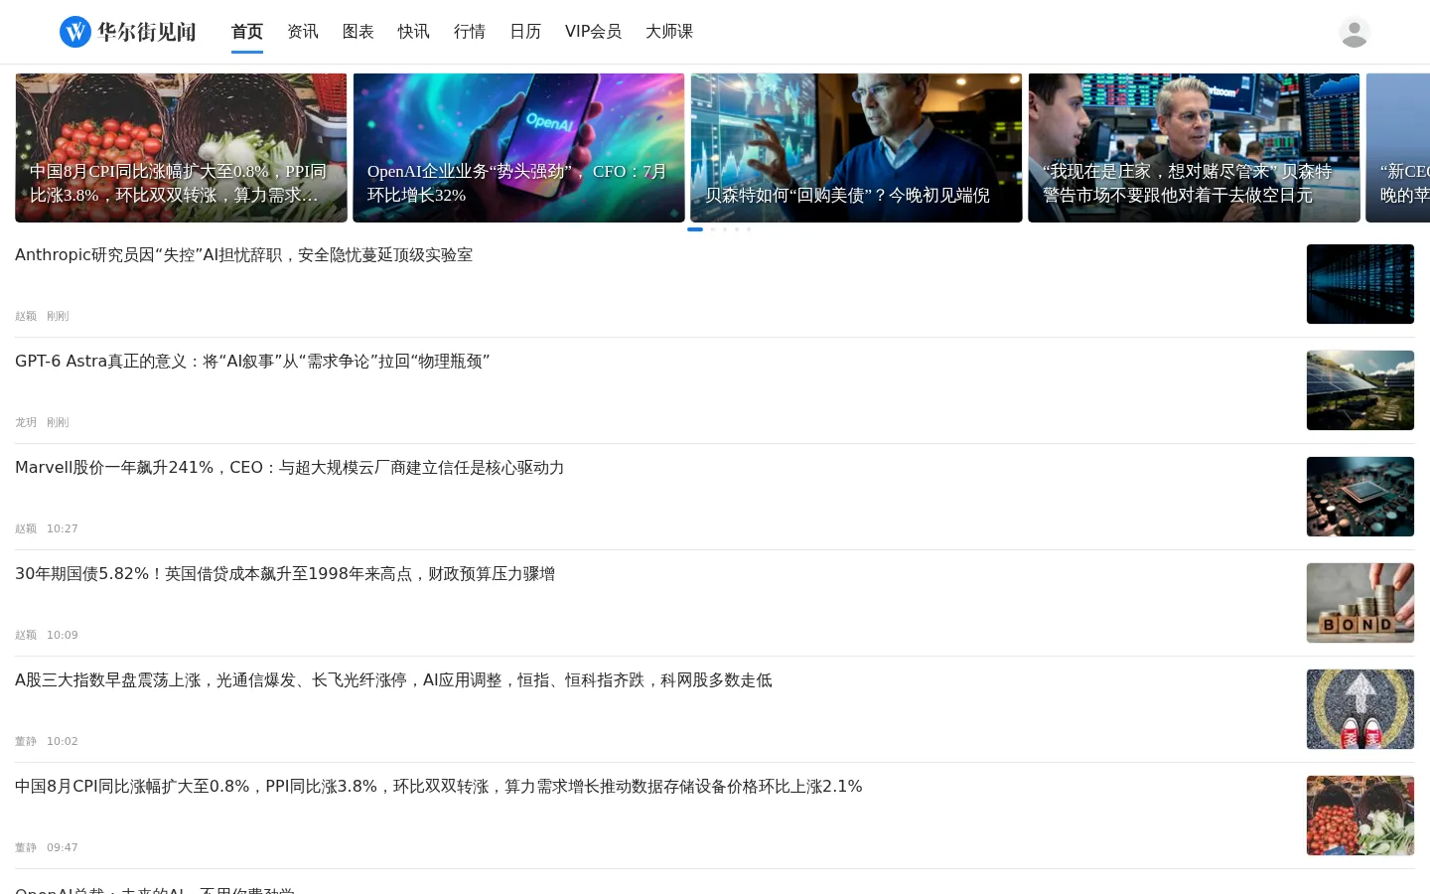Read the Marvell股价一年飙升241% article
1430x894 pixels.
point(289,468)
